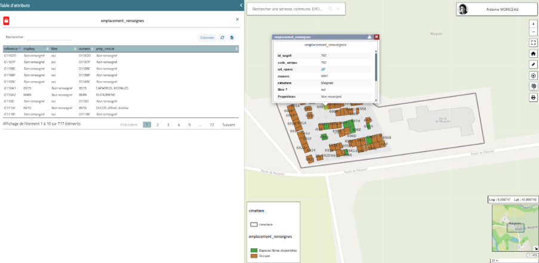Go to page 3 of the table
Image resolution: width=539 pixels, height=263 pixels.
coord(168,125)
